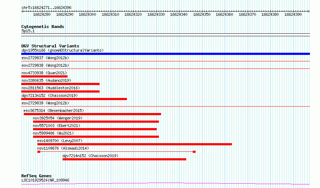
Task: Click the red bar under nsv4733938
Action: pos(44,76)
